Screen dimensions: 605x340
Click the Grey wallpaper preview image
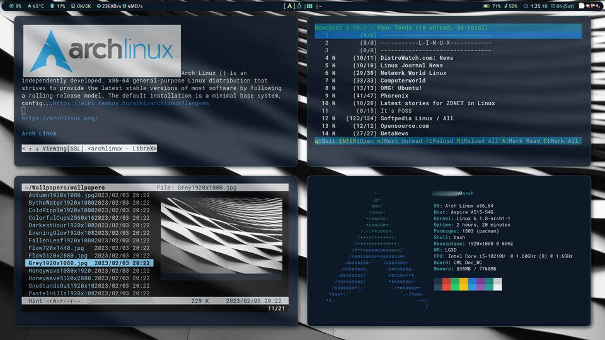click(221, 235)
